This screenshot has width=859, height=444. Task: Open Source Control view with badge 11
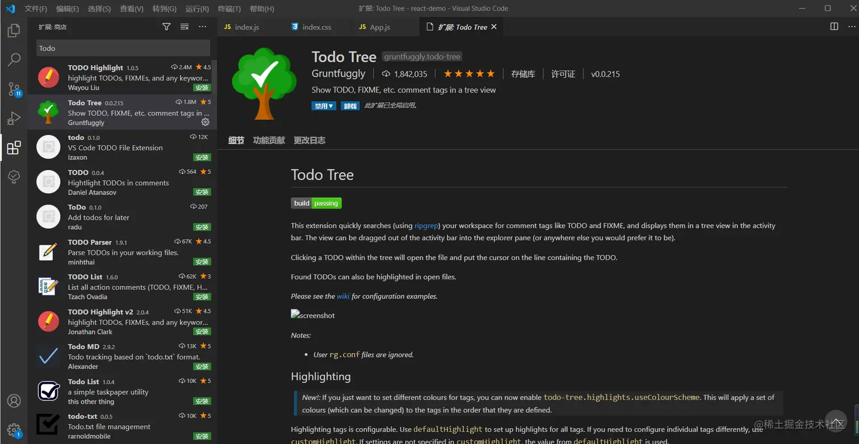point(14,89)
